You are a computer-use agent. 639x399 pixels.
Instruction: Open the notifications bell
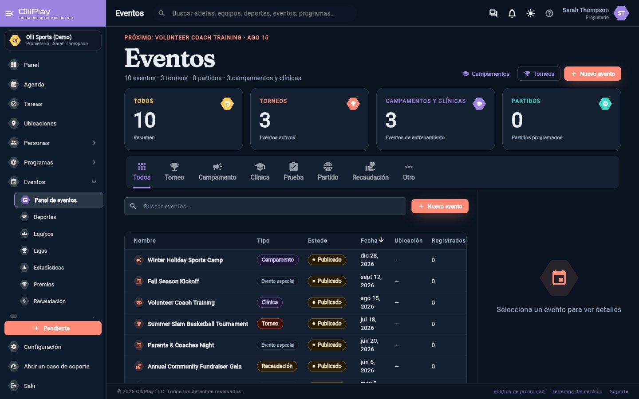pyautogui.click(x=512, y=13)
